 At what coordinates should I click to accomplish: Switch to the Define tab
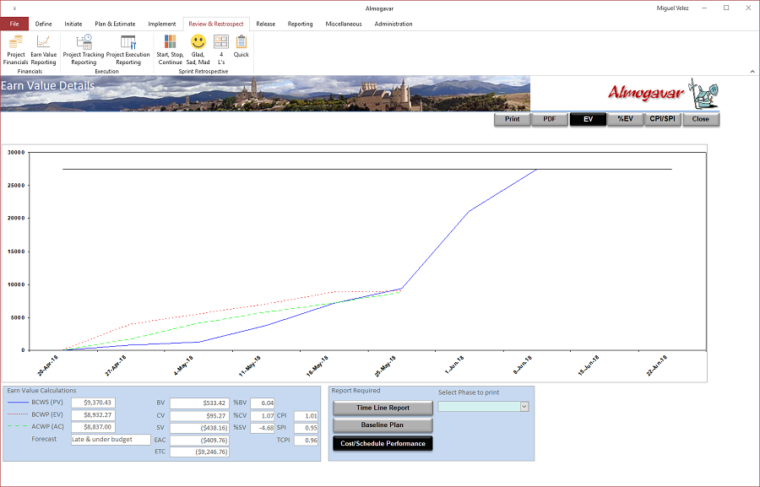[x=44, y=24]
